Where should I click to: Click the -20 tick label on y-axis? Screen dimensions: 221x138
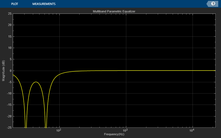(9, 116)
